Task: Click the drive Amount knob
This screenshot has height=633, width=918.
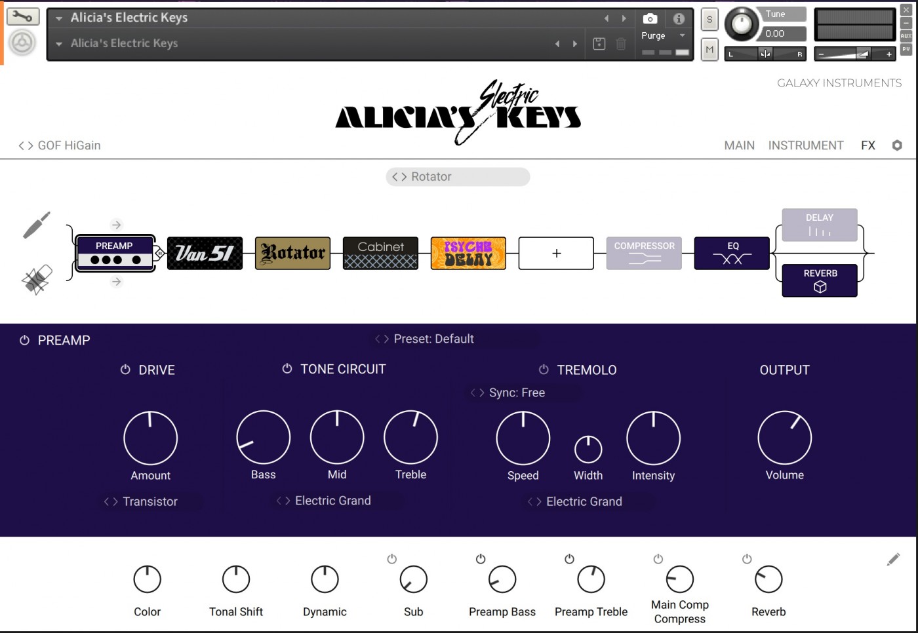Action: tap(150, 438)
